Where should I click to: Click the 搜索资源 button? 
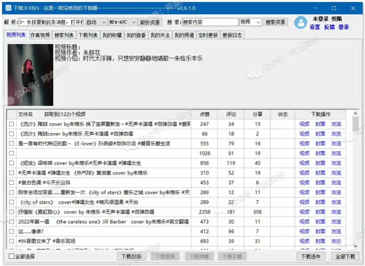click(x=275, y=22)
